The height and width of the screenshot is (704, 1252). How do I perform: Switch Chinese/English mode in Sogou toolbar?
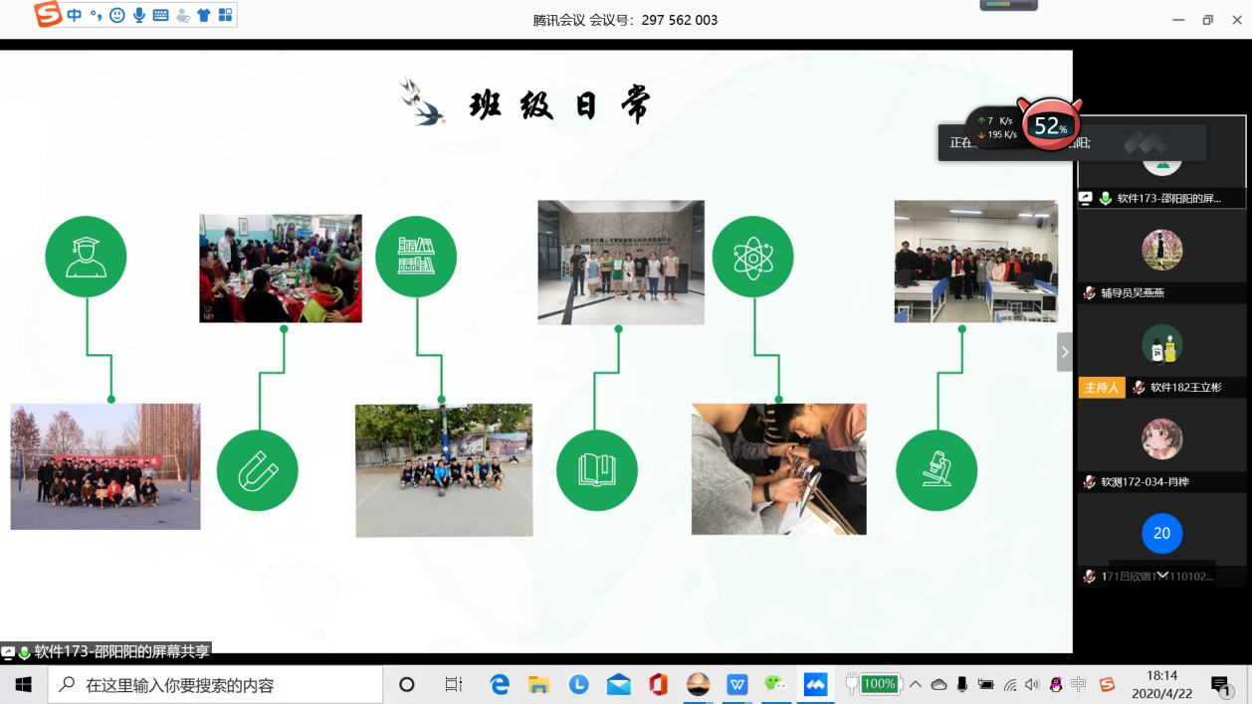click(74, 15)
